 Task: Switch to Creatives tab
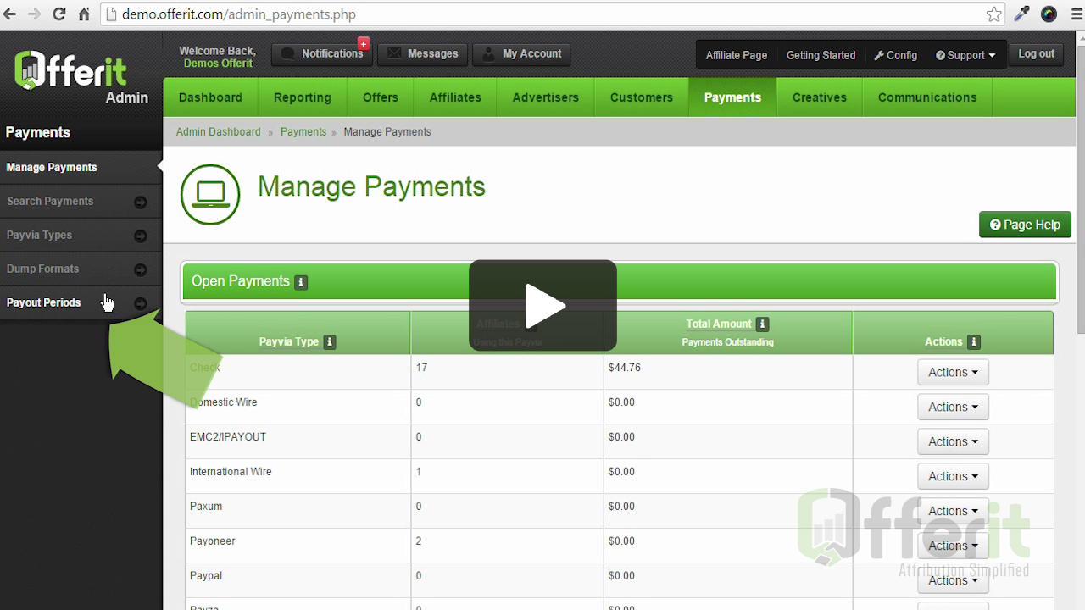(x=820, y=97)
